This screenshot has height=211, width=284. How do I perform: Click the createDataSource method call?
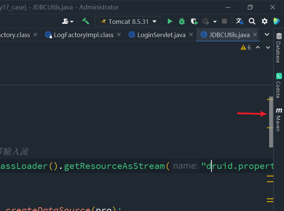coord(48,209)
